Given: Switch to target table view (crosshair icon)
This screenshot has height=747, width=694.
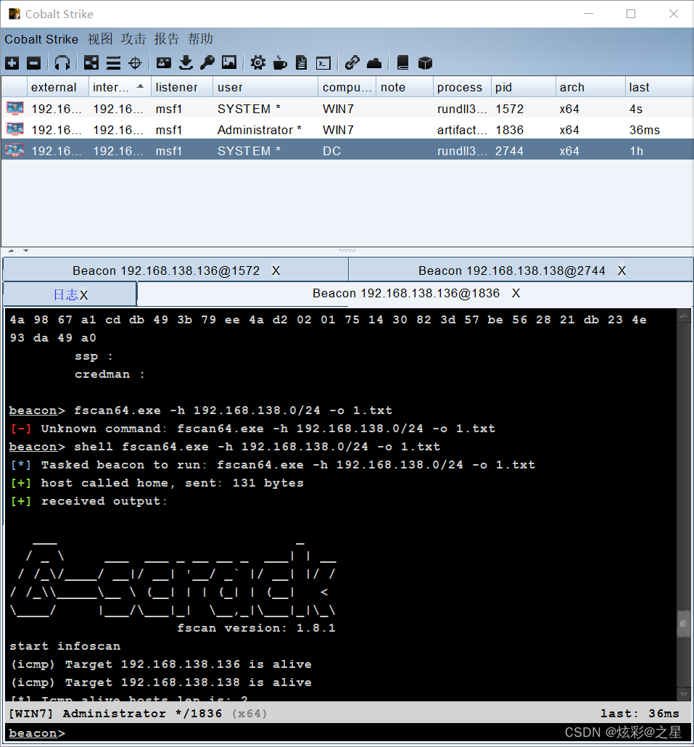Looking at the screenshot, I should pos(136,63).
